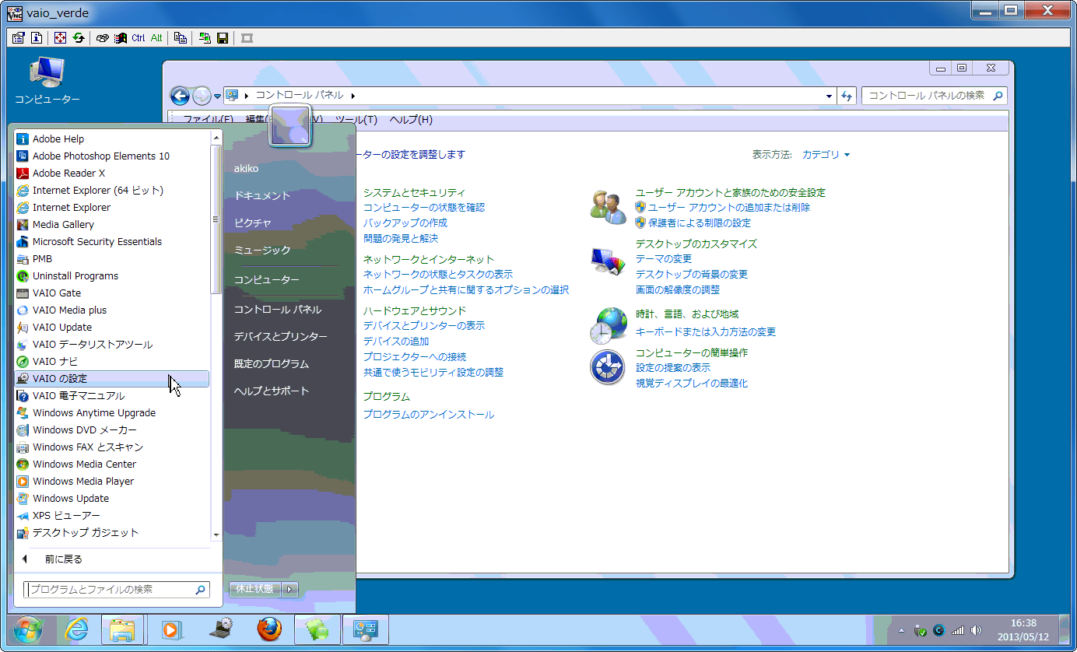Click コンピューターの簡単操作 category icon
Screen dimensions: 1077x652
click(608, 367)
